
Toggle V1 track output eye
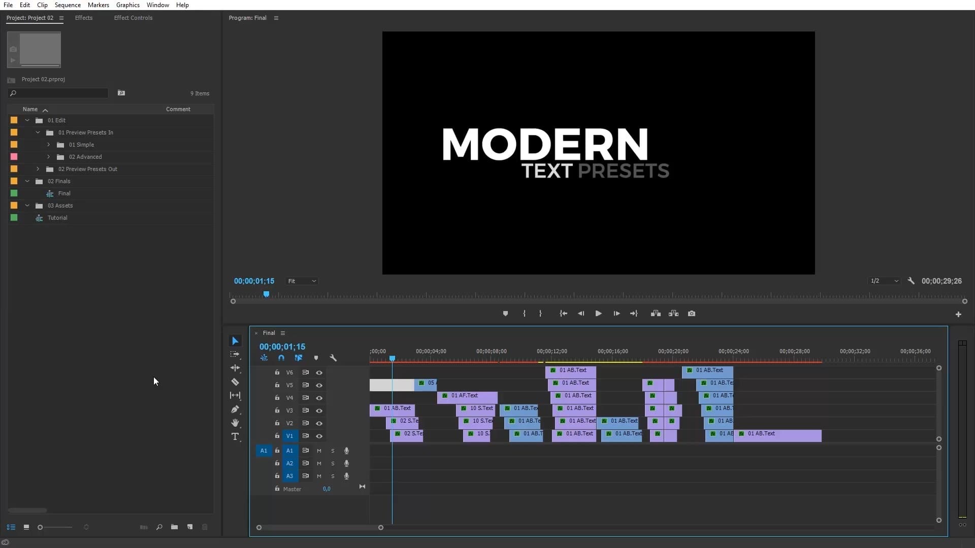tap(319, 436)
